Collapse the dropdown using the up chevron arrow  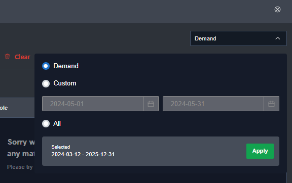pos(278,38)
